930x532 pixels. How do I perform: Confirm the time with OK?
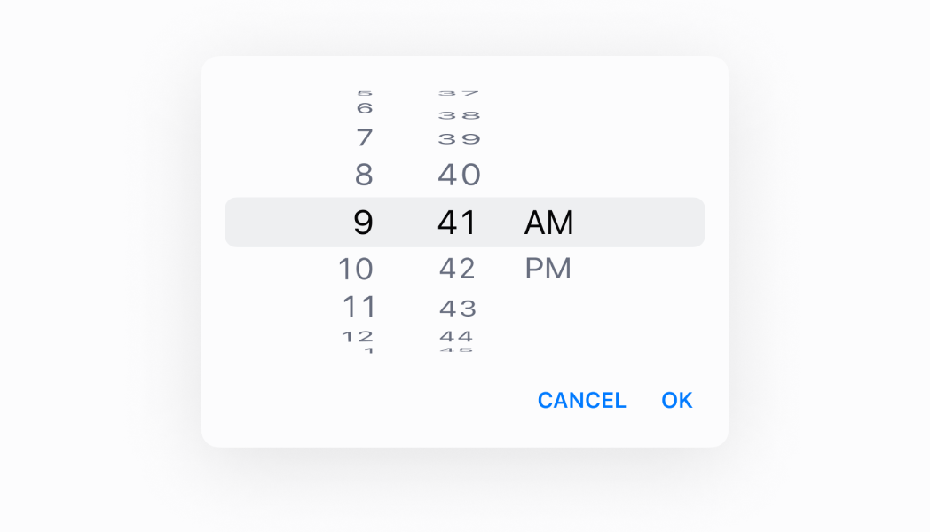tap(676, 400)
